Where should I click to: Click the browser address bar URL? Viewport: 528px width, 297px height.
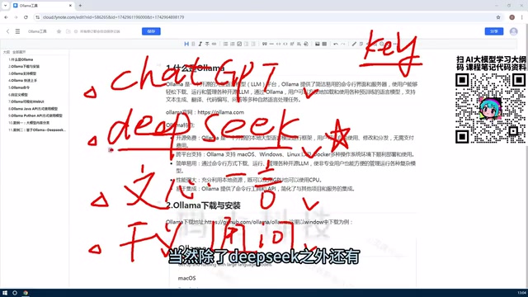(114, 17)
